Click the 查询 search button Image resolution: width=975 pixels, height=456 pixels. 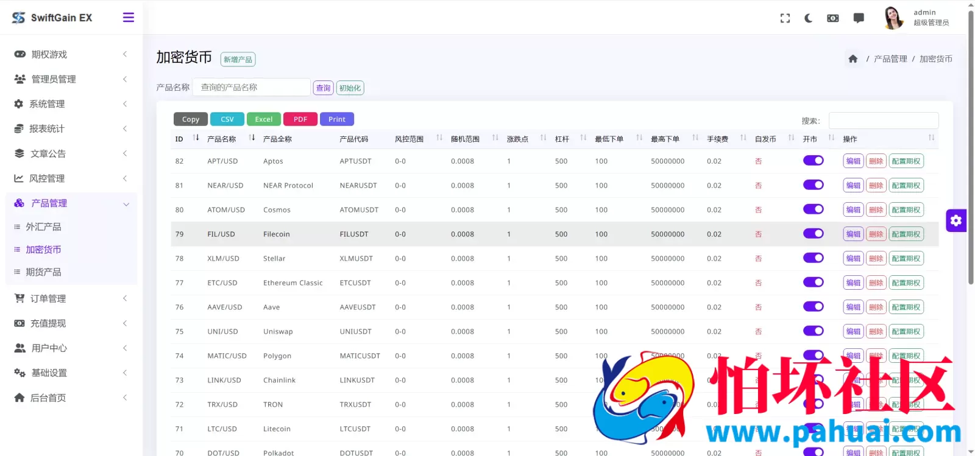[x=324, y=88]
